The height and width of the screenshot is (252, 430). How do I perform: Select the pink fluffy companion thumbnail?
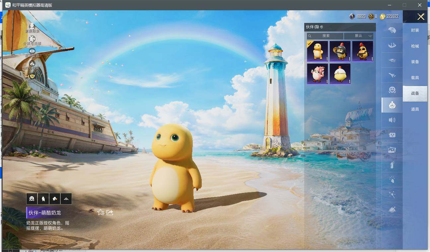318,74
